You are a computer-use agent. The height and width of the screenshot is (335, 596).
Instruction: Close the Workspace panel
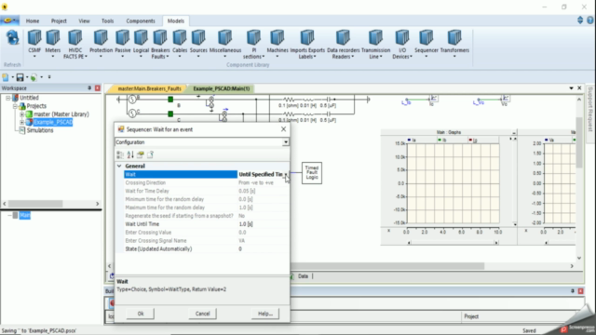click(x=97, y=88)
